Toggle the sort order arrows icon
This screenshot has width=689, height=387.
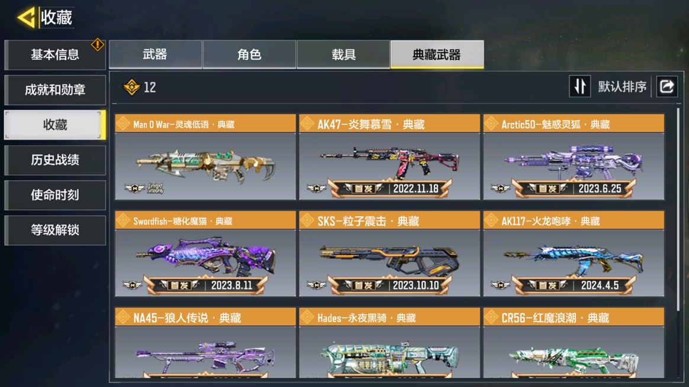click(579, 86)
